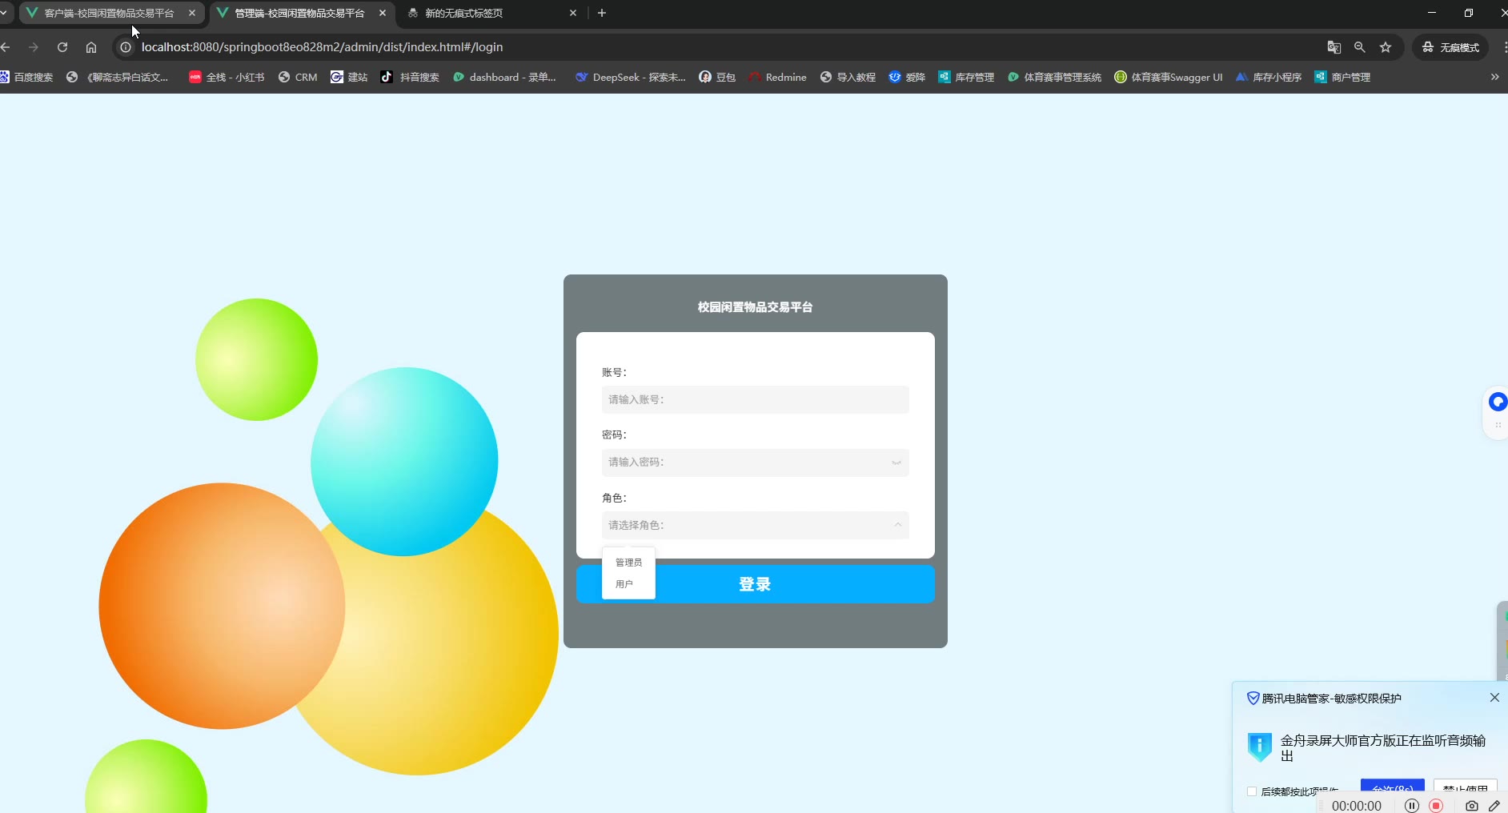The width and height of the screenshot is (1508, 813).
Task: Click the zoom magnifier icon in address bar
Action: click(1359, 47)
